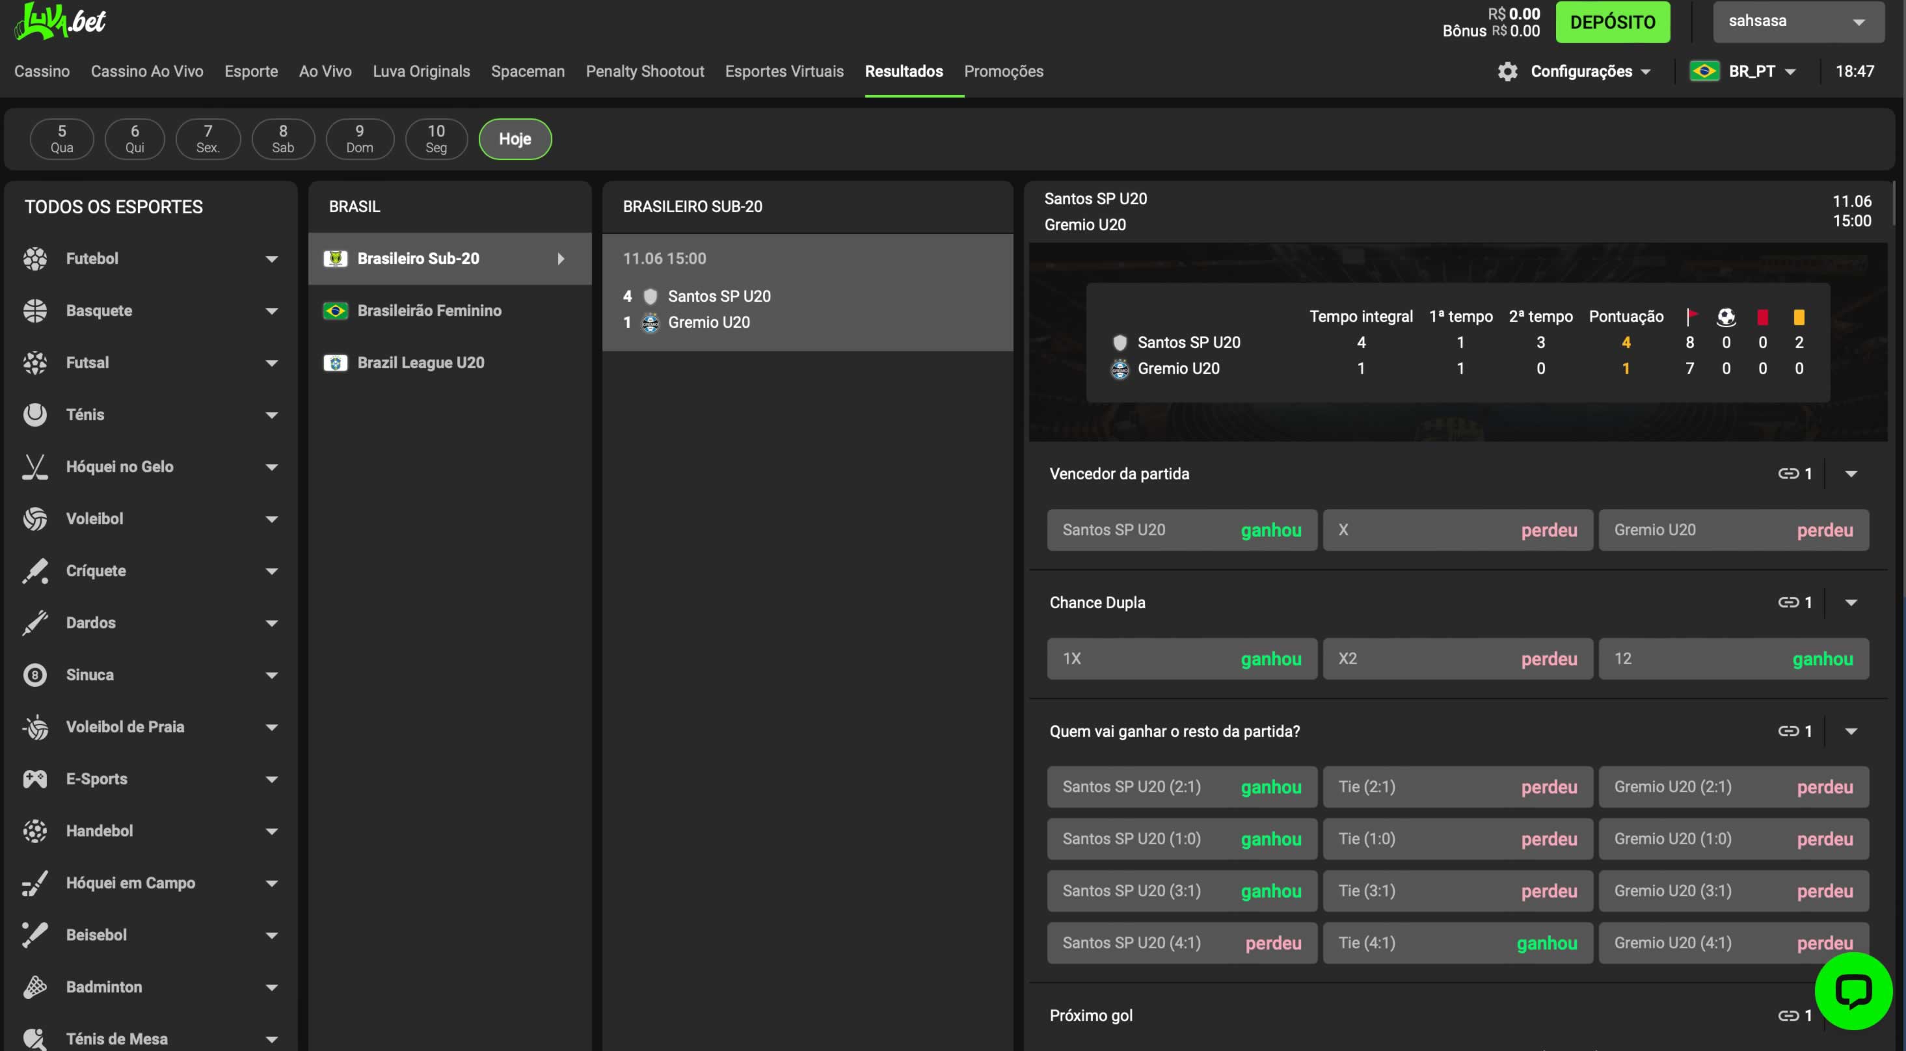Click the Críquete bat icon

tap(34, 571)
